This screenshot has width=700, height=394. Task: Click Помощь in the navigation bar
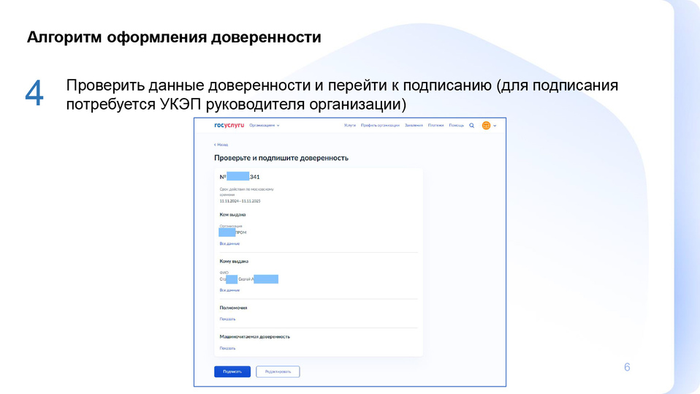456,126
